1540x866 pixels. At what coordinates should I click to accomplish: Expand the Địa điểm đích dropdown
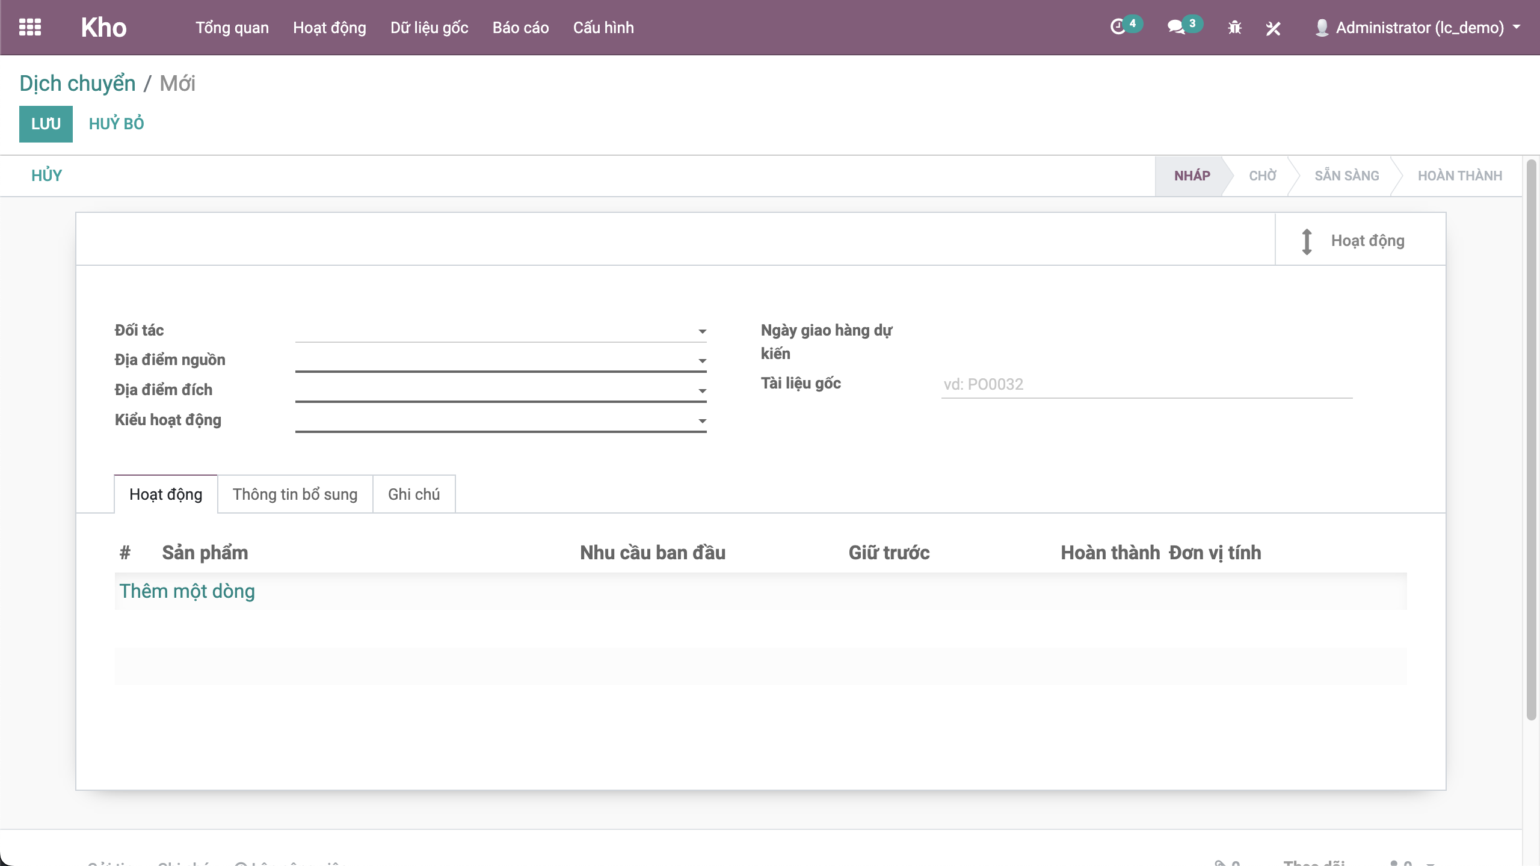coord(702,391)
